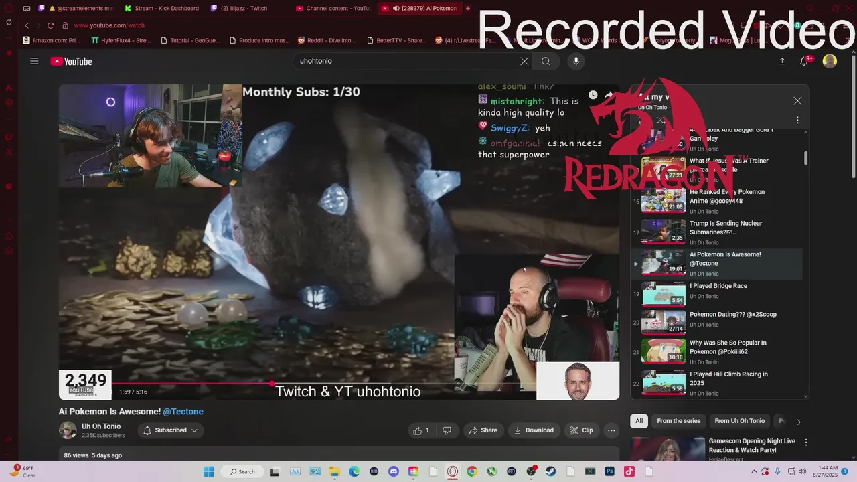Open the YouTube create/upload icon
The width and height of the screenshot is (857, 482).
tap(782, 61)
